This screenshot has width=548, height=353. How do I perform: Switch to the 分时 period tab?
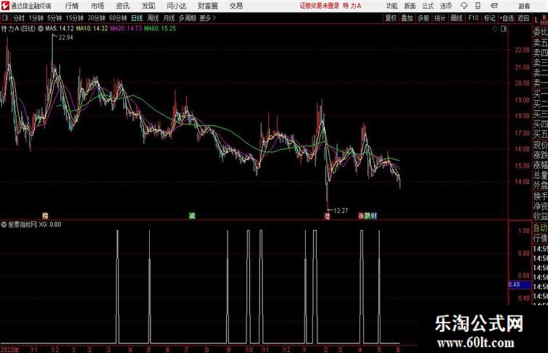coord(19,18)
